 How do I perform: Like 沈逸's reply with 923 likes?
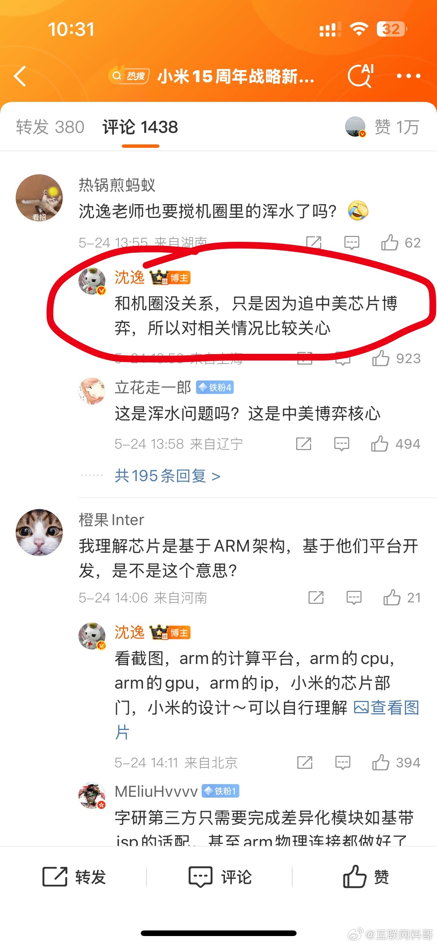[x=380, y=358]
